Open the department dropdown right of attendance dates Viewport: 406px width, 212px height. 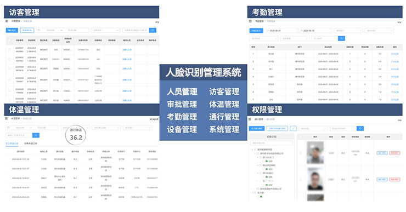pyautogui.click(x=348, y=31)
